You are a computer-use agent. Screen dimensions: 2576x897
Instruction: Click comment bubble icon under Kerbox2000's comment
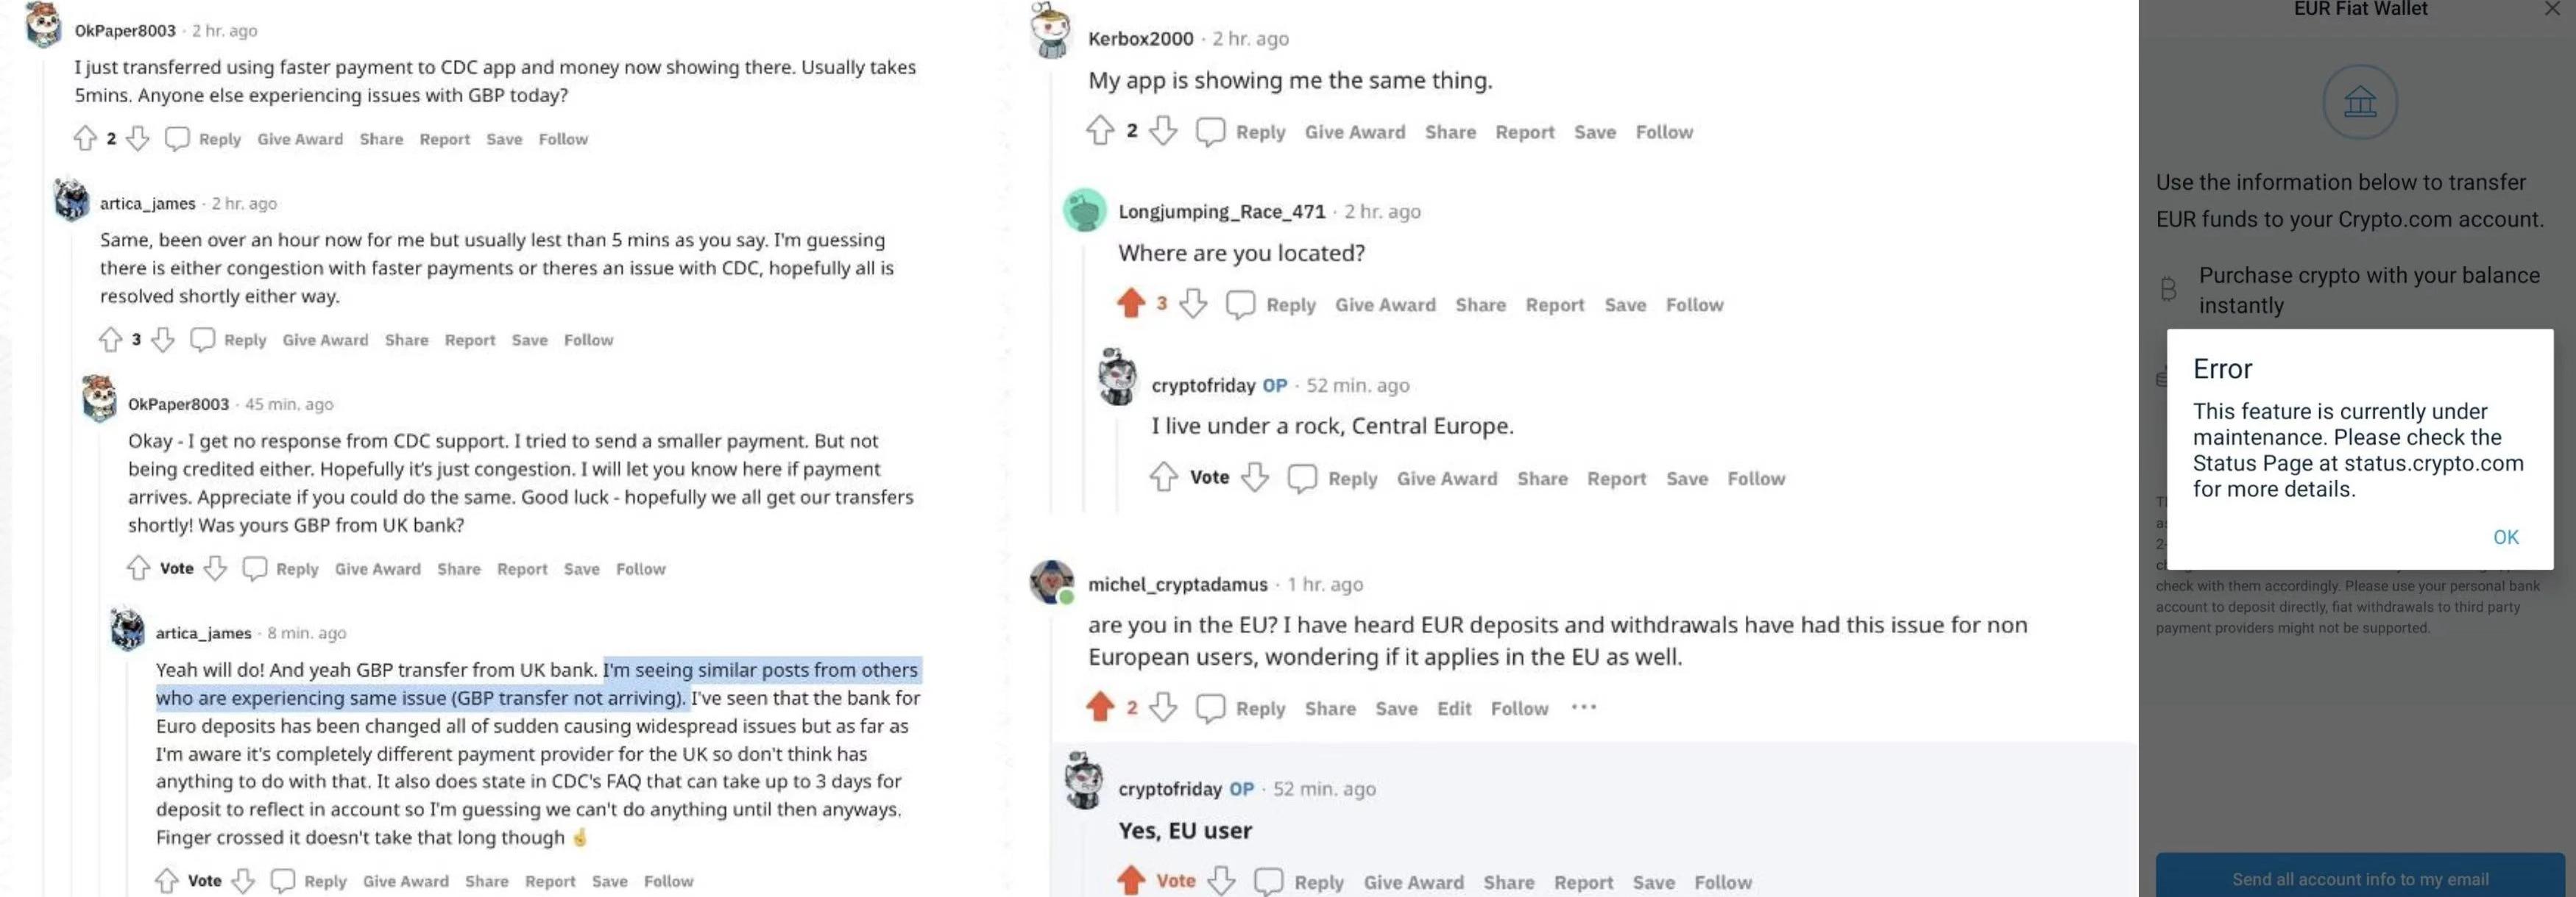[1210, 132]
